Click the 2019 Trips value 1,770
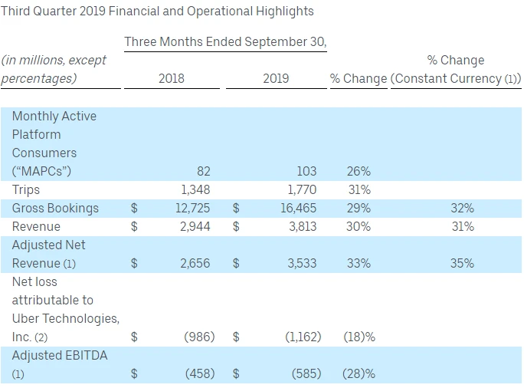The image size is (524, 388). pos(300,189)
